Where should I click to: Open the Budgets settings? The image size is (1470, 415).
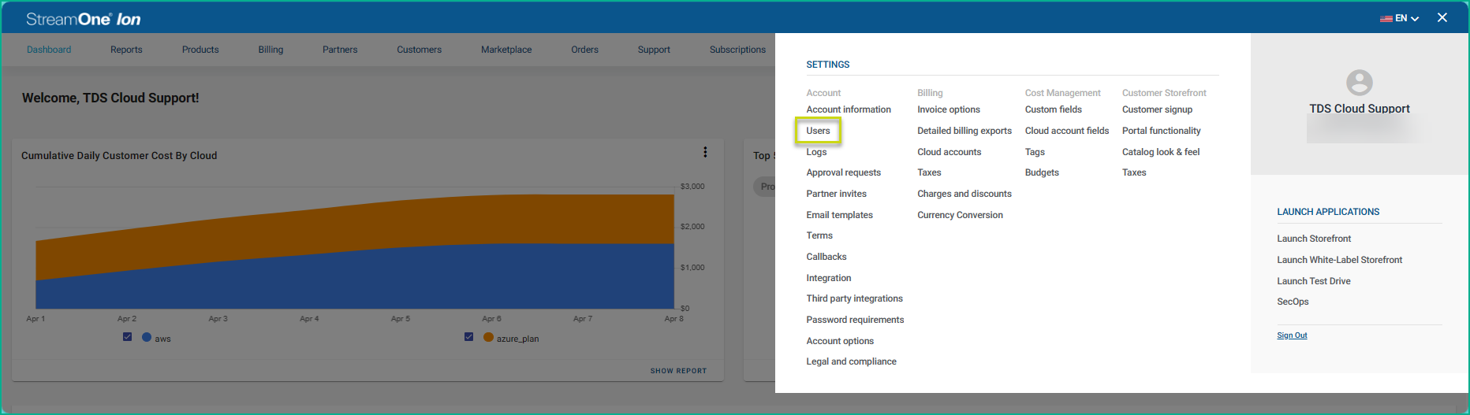(1042, 172)
